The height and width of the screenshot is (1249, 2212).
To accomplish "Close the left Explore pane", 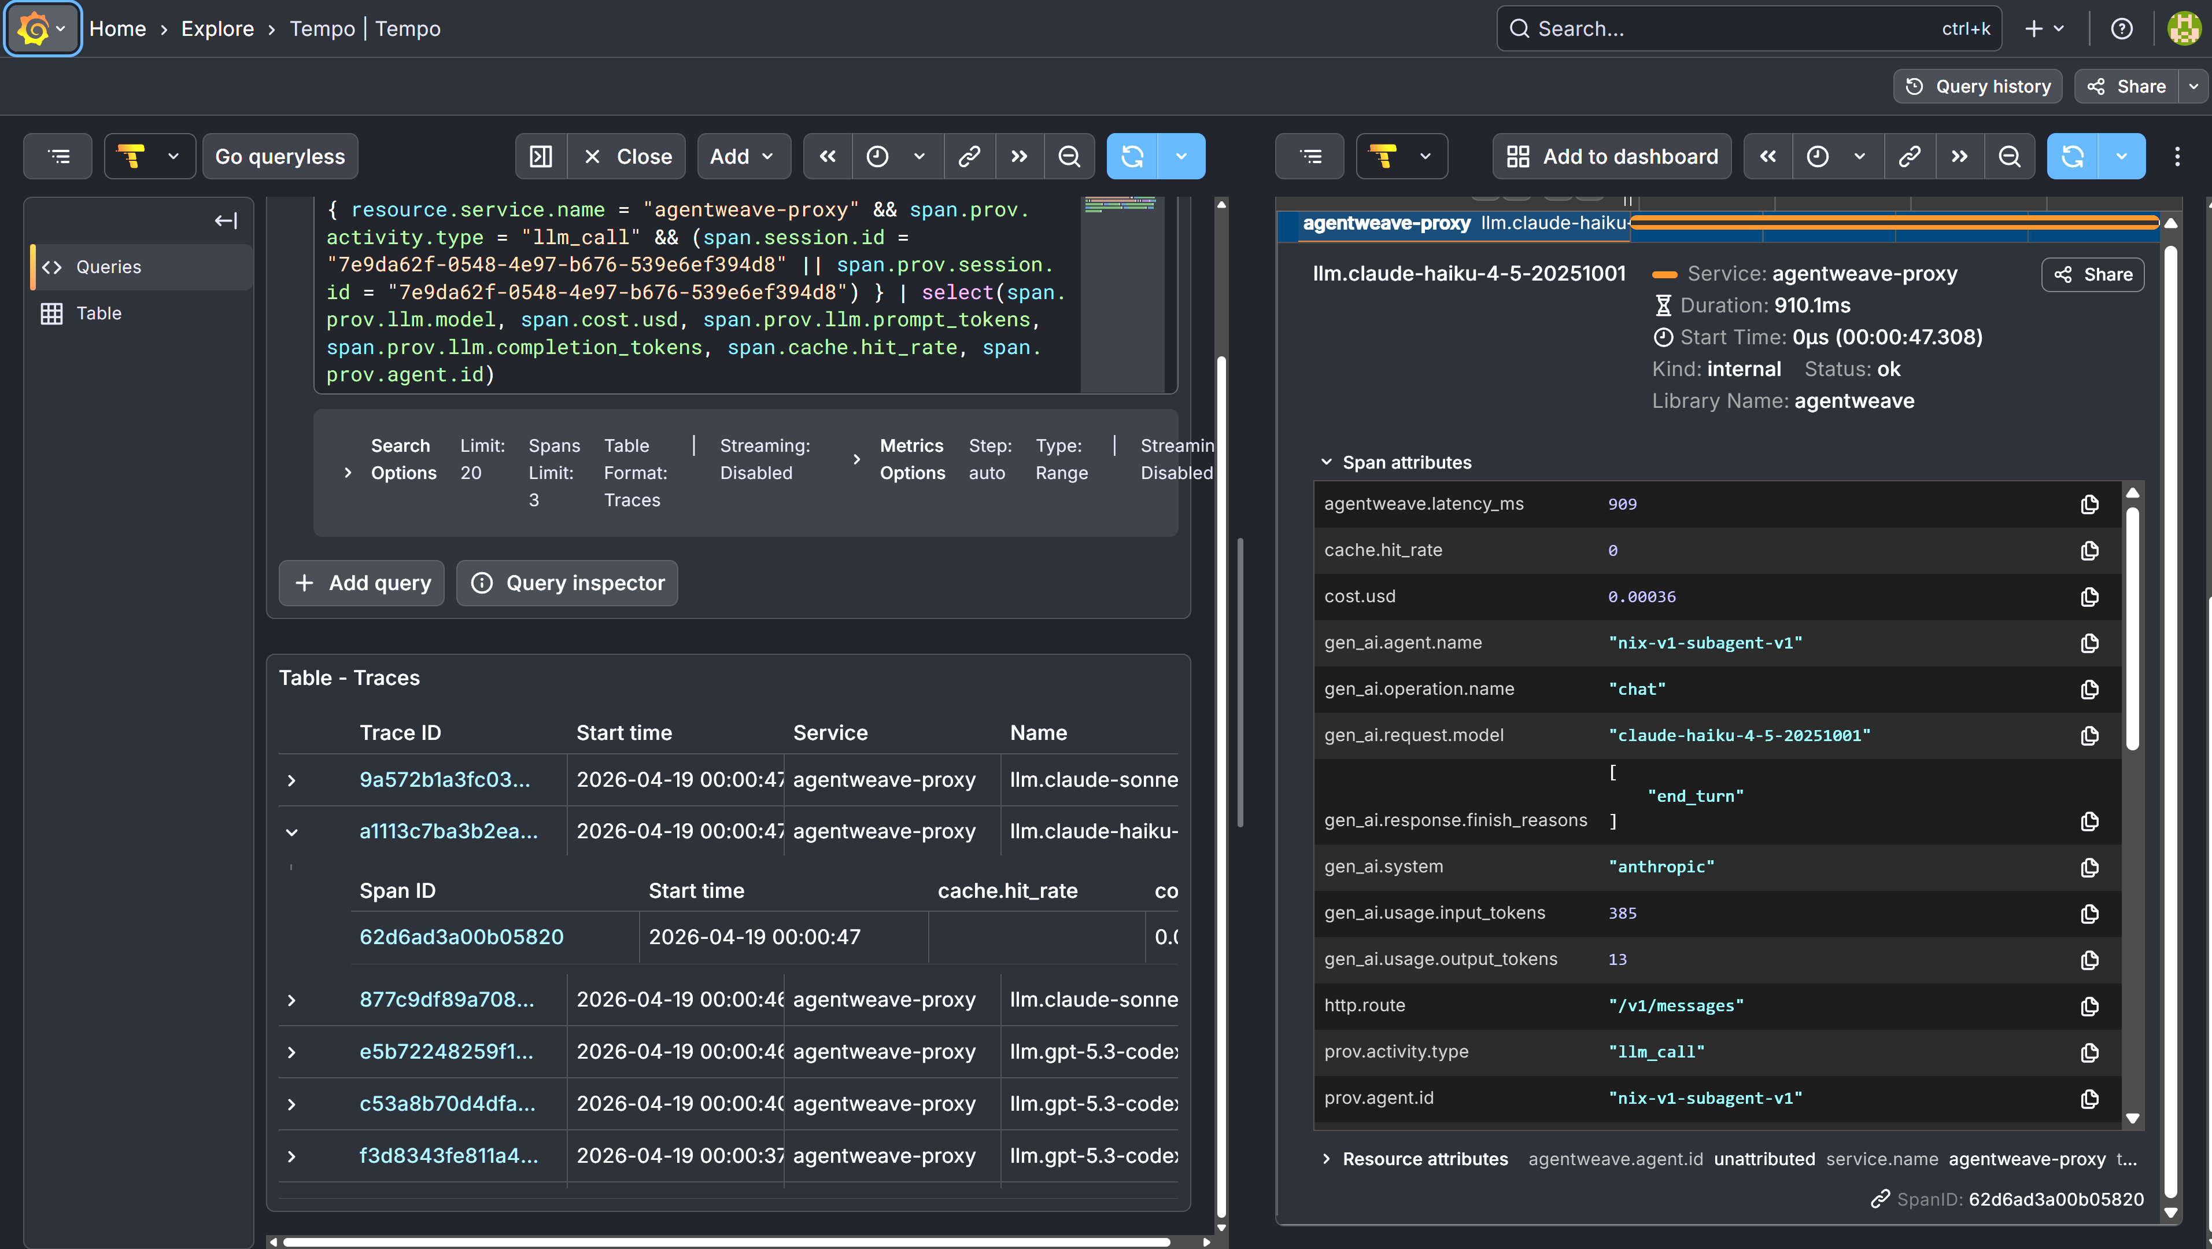I will click(x=627, y=156).
